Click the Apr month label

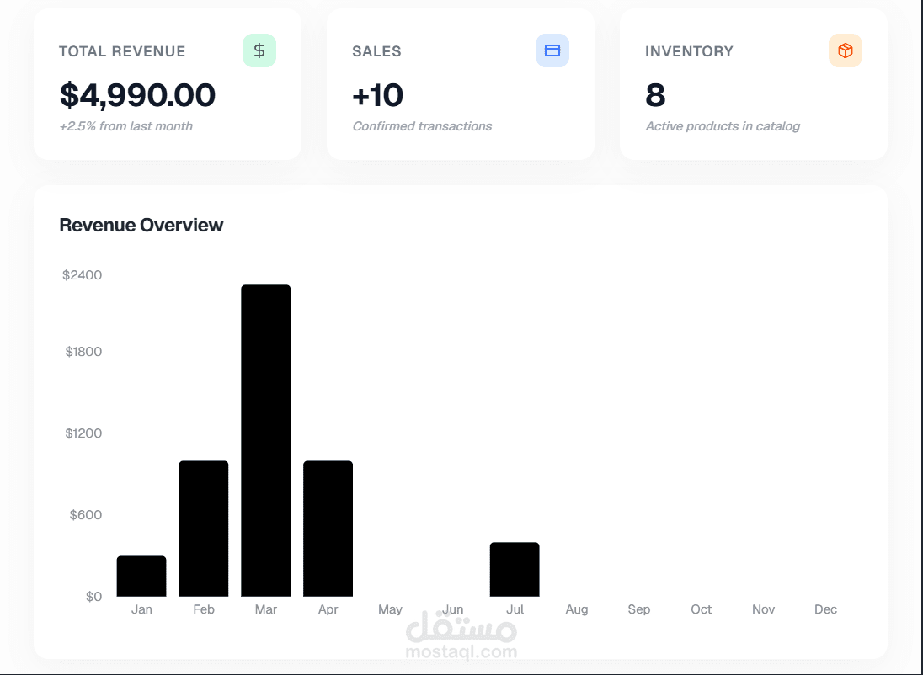(x=328, y=609)
